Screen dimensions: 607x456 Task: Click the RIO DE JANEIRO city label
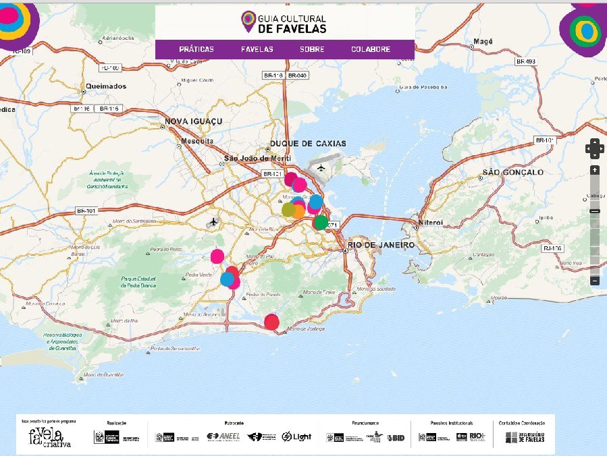click(381, 245)
